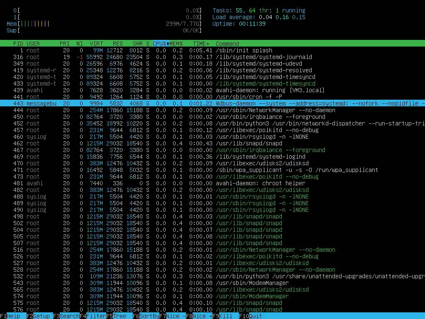Viewport: 425px width, 319px height.
Task: Select the /usr/sbin/cron -f -P row
Action: (x=212, y=97)
